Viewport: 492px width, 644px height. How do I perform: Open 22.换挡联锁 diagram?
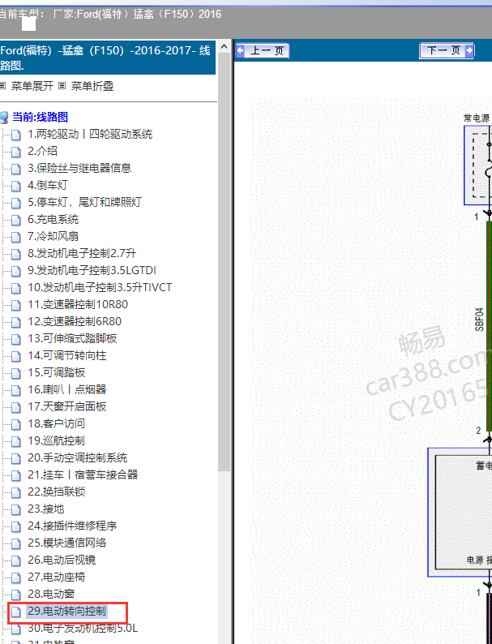click(56, 492)
